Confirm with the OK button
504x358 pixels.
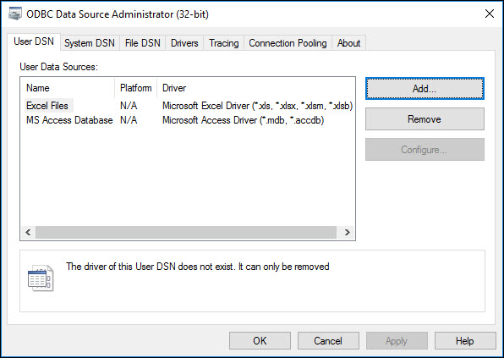260,340
